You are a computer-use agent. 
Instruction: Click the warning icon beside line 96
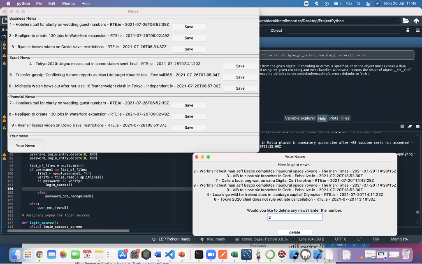point(4,158)
